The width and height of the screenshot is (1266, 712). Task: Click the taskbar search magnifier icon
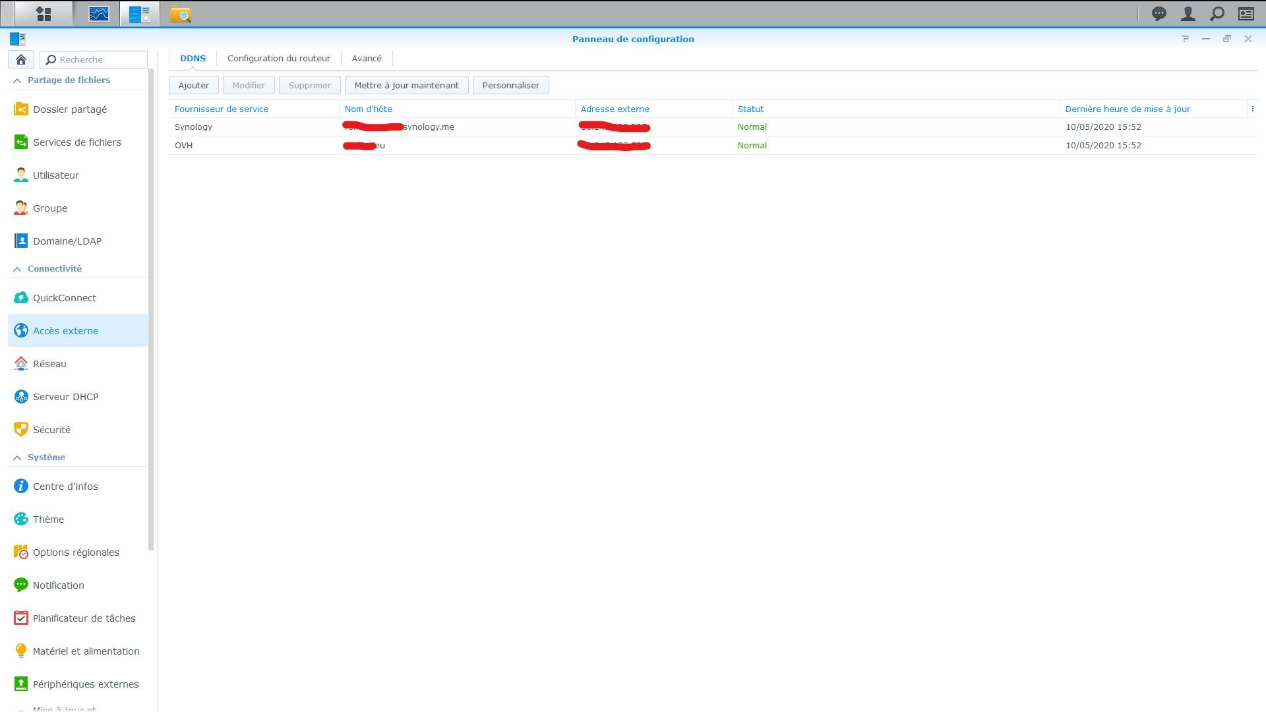[x=1217, y=14]
